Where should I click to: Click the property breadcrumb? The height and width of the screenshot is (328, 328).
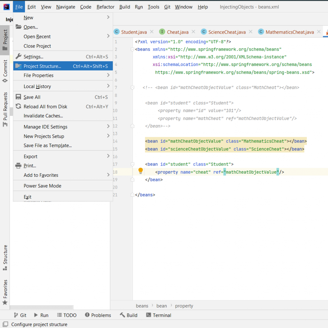pyautogui.click(x=184, y=306)
